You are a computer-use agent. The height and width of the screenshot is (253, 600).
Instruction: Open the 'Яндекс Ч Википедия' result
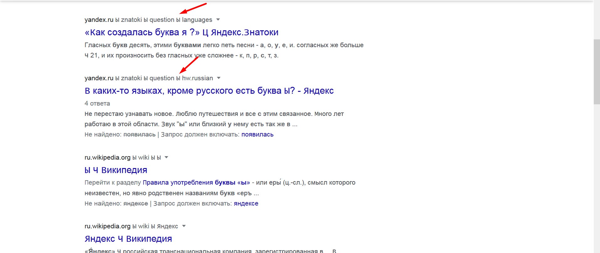click(128, 239)
